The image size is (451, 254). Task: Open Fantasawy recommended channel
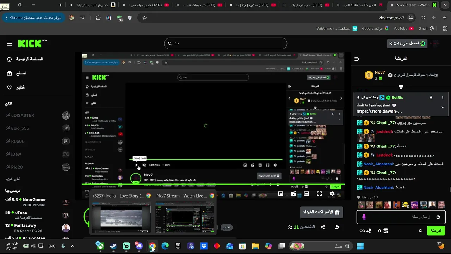(38, 228)
